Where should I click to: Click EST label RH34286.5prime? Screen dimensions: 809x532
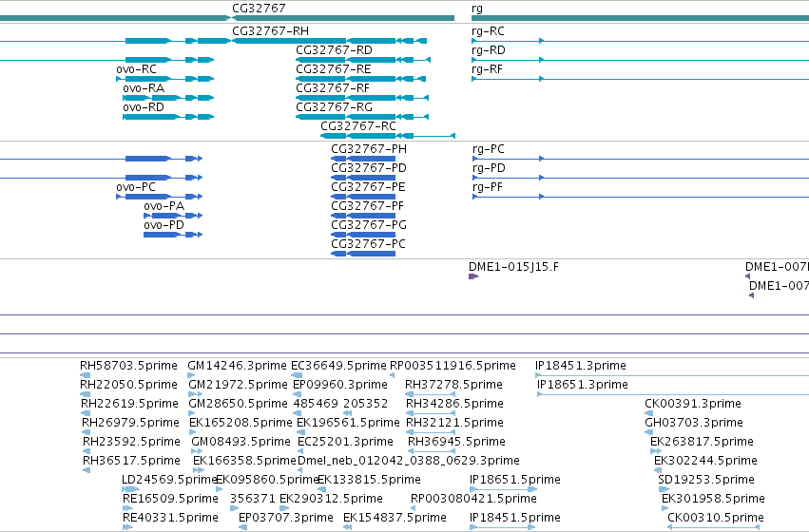point(454,404)
